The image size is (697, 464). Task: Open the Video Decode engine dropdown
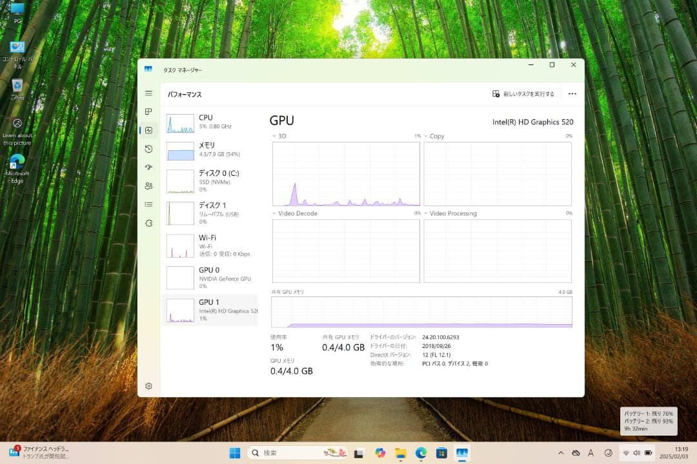[274, 213]
